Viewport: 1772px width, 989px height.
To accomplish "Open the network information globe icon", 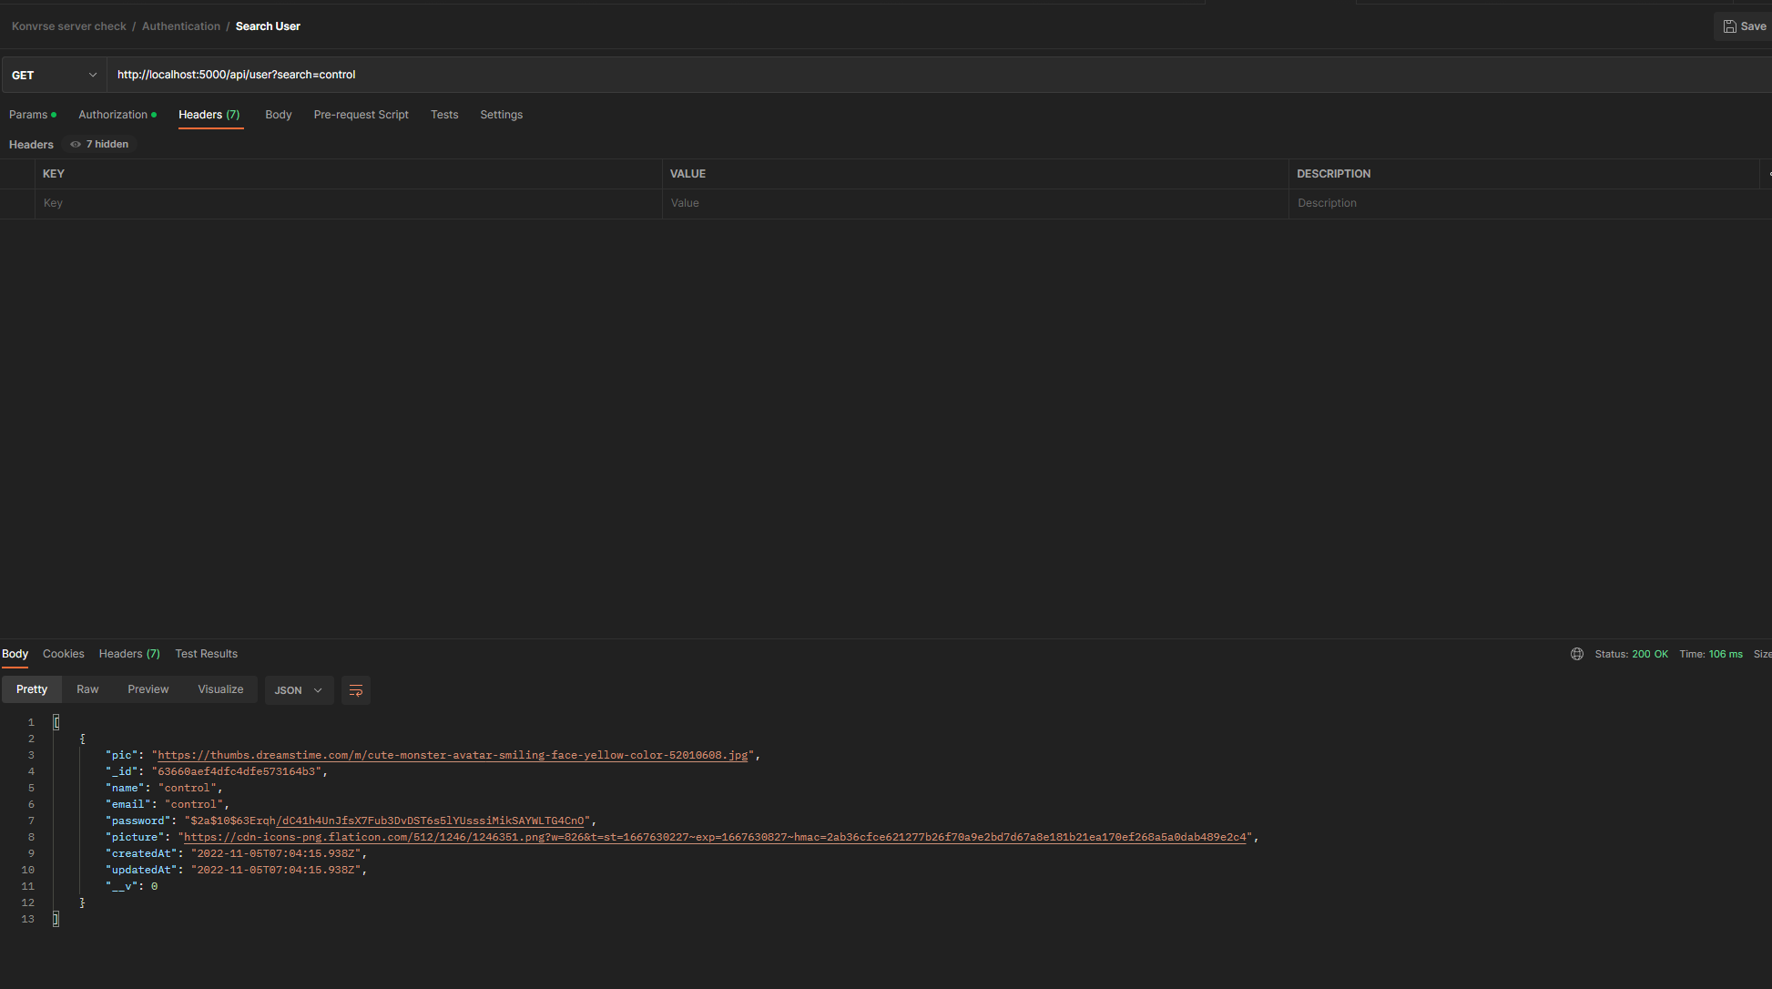I will pos(1577,654).
